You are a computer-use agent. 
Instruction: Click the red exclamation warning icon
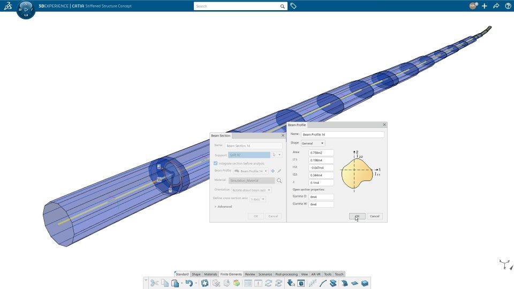[258, 283]
